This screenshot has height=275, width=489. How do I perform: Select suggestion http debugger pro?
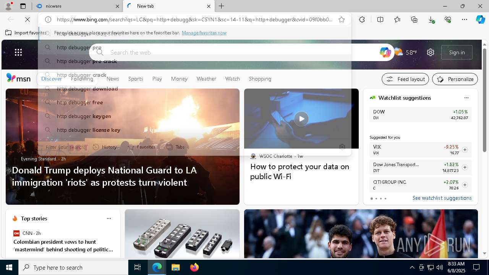click(194, 47)
